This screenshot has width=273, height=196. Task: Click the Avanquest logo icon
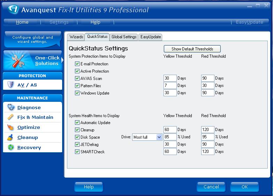tap(13, 9)
